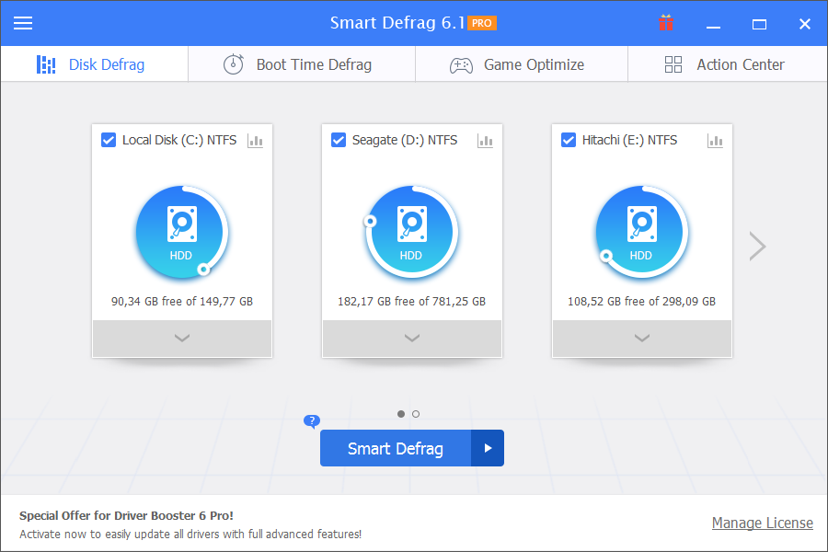Select first page indicator dot
This screenshot has height=552, width=828.
(401, 414)
